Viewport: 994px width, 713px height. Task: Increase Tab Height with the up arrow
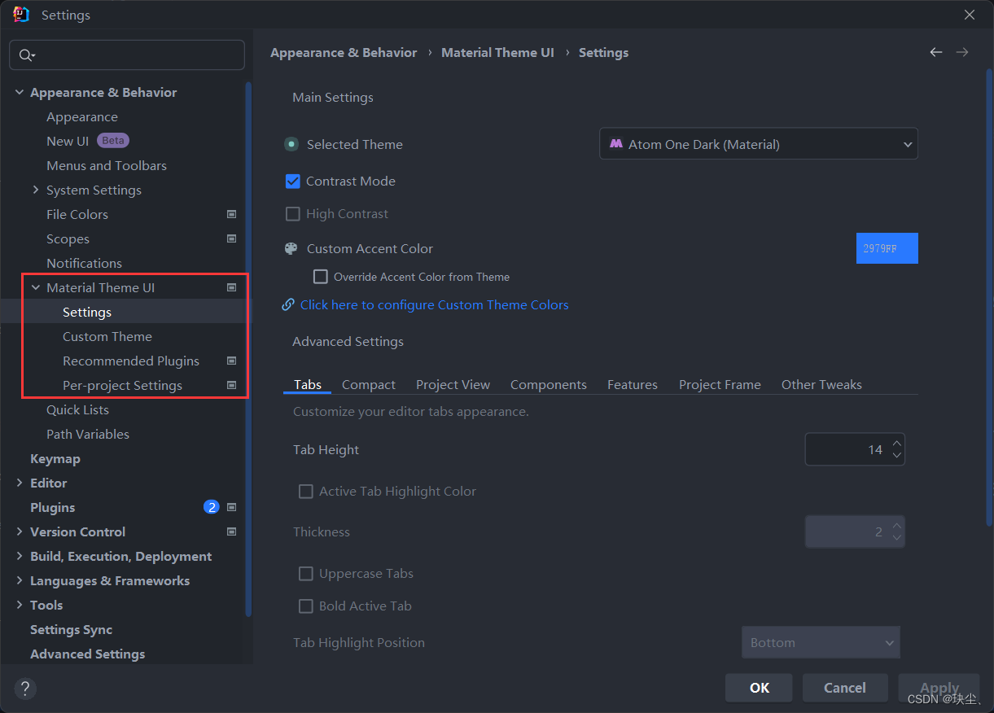coord(896,444)
